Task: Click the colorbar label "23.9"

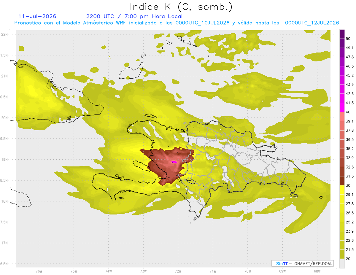Action: [349, 231]
